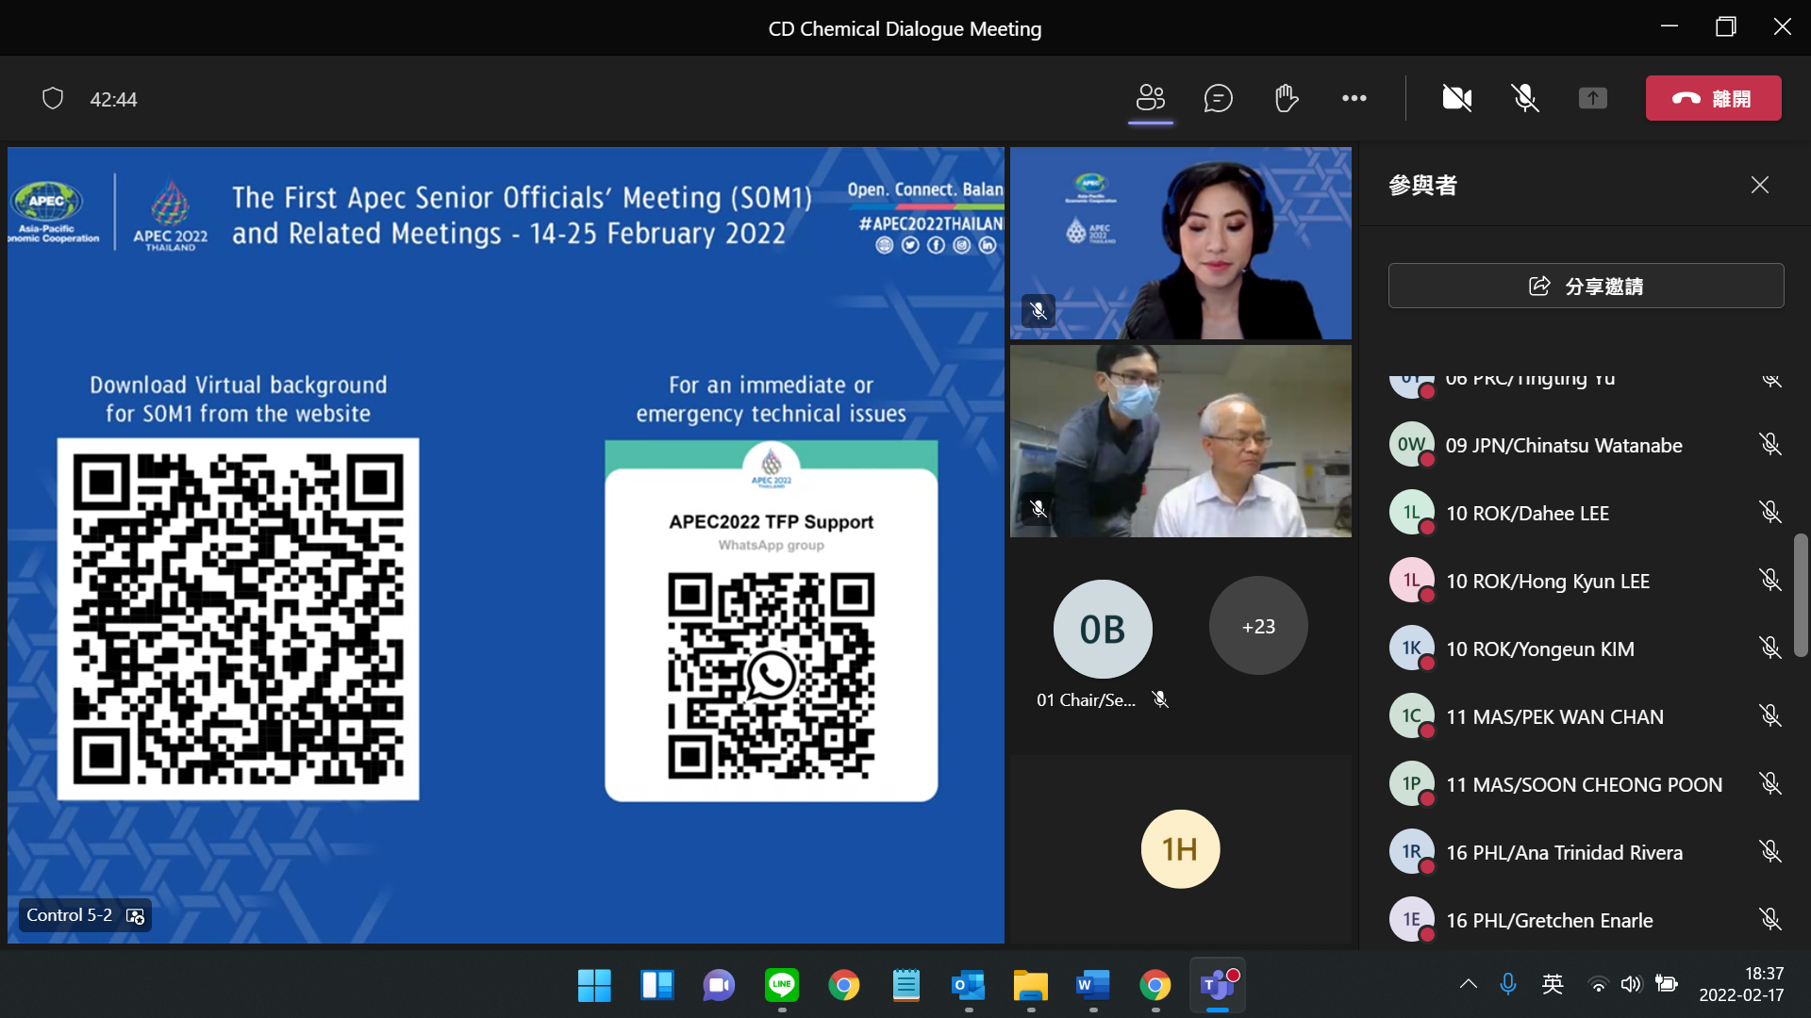
Task: Click the muted mic icon for 10 ROK/Dahee LEE
Action: pos(1769,512)
